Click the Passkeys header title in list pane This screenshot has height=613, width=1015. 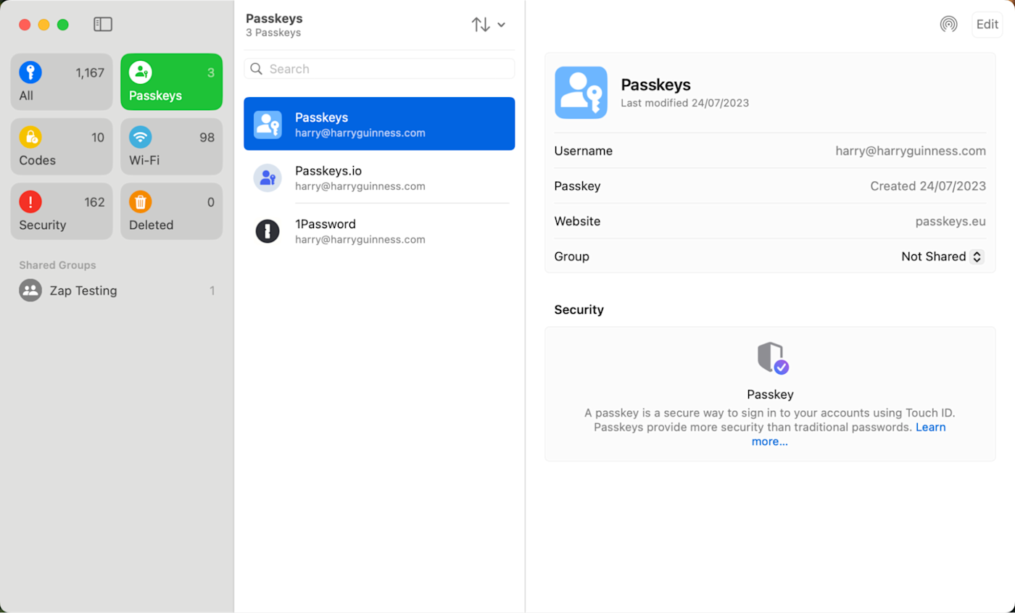tap(274, 19)
